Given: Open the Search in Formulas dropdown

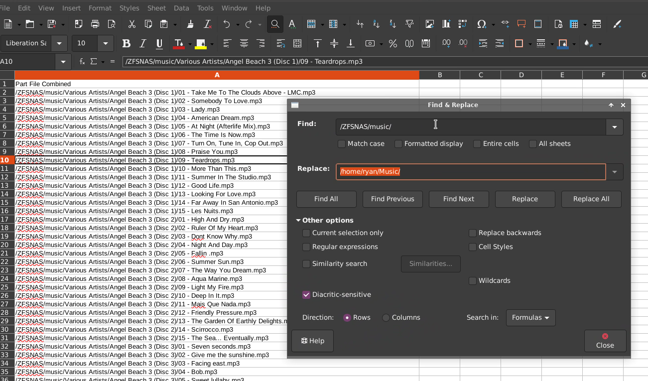Looking at the screenshot, I should [530, 317].
